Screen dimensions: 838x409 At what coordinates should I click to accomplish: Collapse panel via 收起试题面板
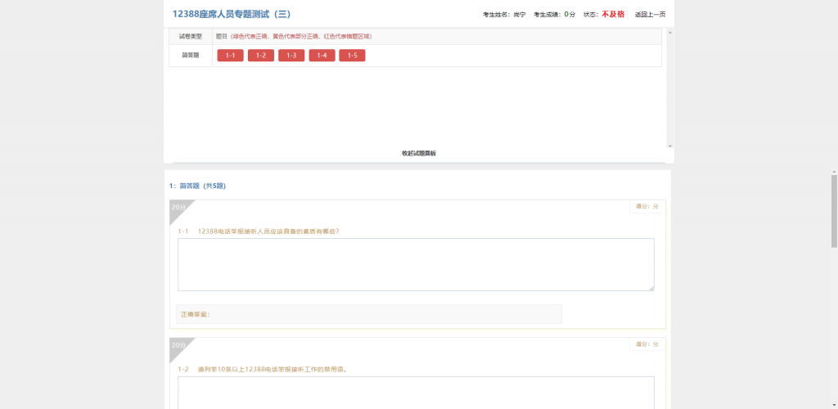418,153
